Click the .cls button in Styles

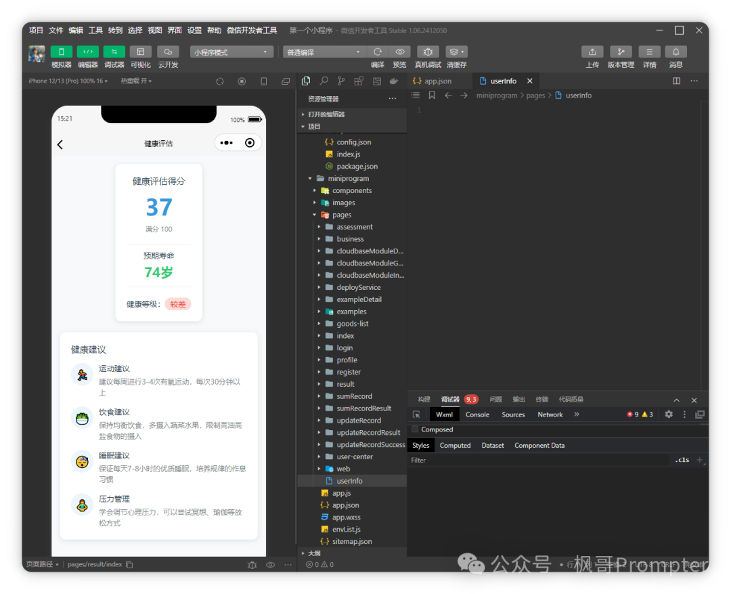(682, 460)
